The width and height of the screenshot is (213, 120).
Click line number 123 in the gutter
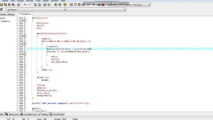(x=21, y=49)
